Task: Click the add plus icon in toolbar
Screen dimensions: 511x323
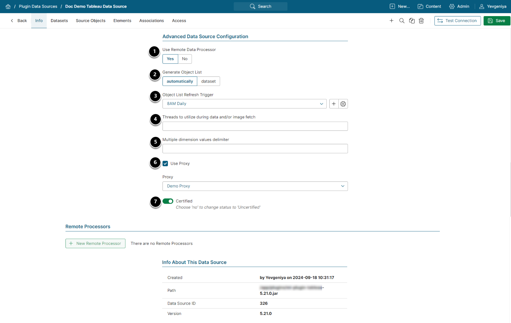Action: coord(391,21)
